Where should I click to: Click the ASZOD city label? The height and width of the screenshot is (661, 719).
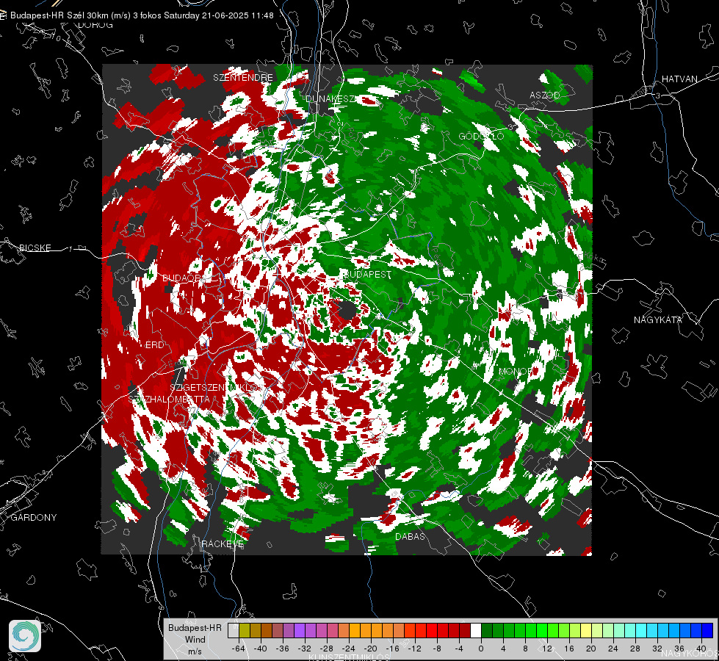pos(545,95)
